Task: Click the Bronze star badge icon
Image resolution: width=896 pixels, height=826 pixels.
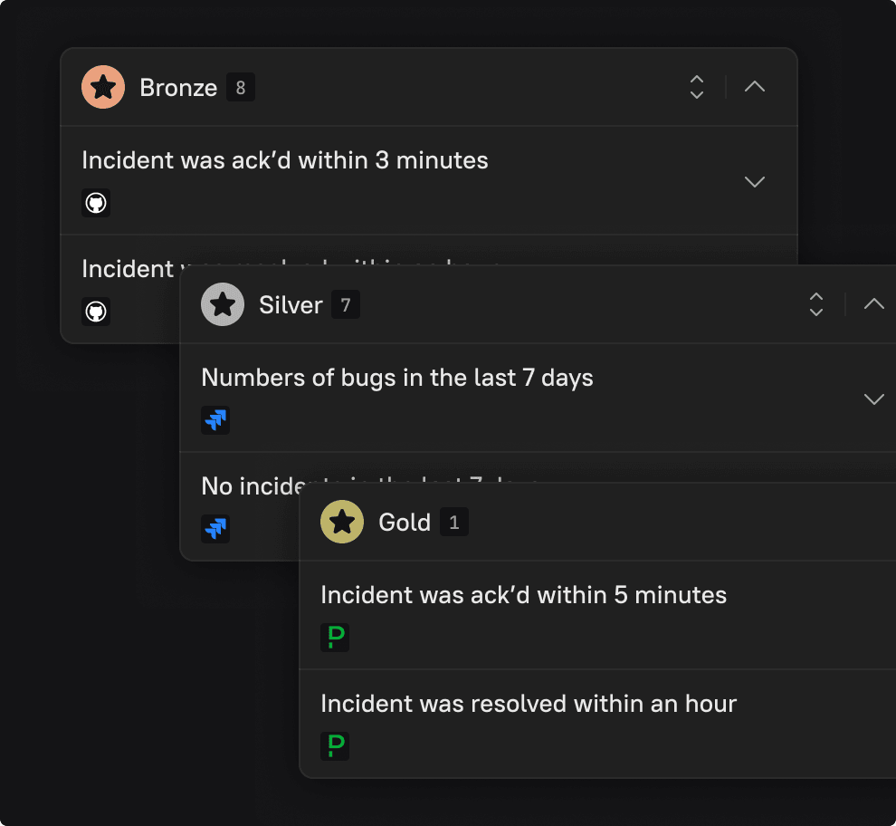Action: [103, 87]
